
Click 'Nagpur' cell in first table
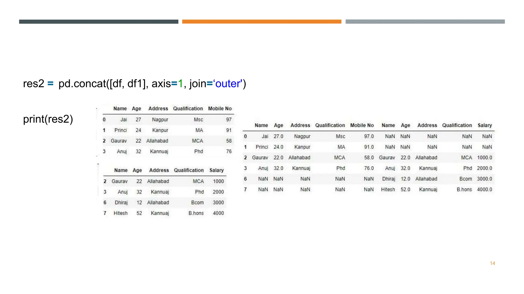[160, 119]
